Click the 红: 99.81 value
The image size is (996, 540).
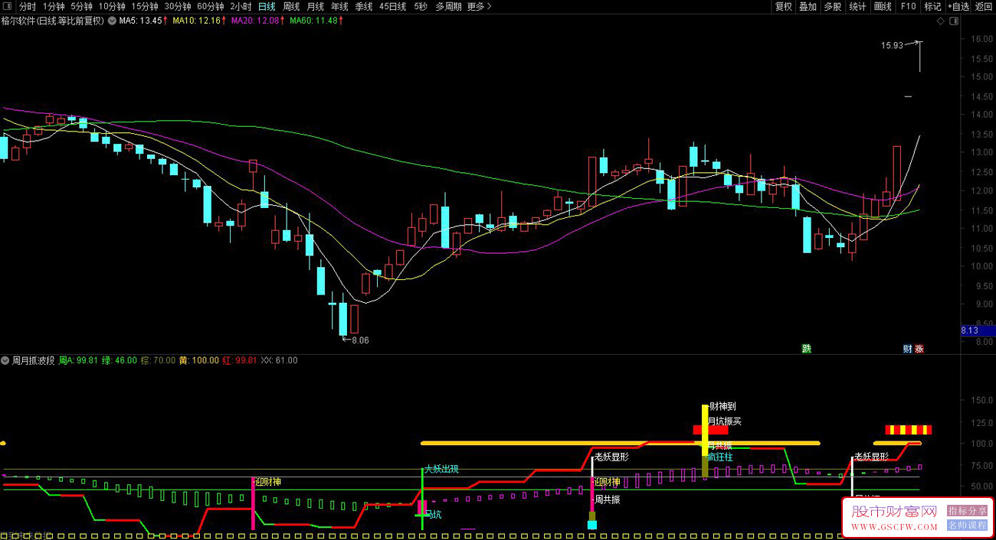240,359
